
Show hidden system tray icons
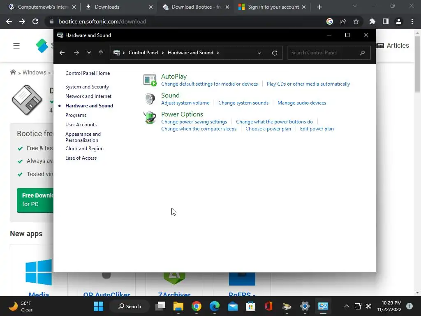(347, 306)
